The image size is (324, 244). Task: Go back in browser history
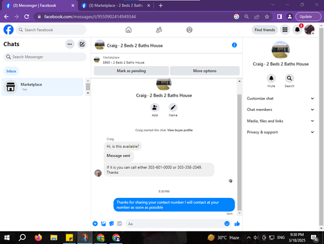[x=6, y=17]
